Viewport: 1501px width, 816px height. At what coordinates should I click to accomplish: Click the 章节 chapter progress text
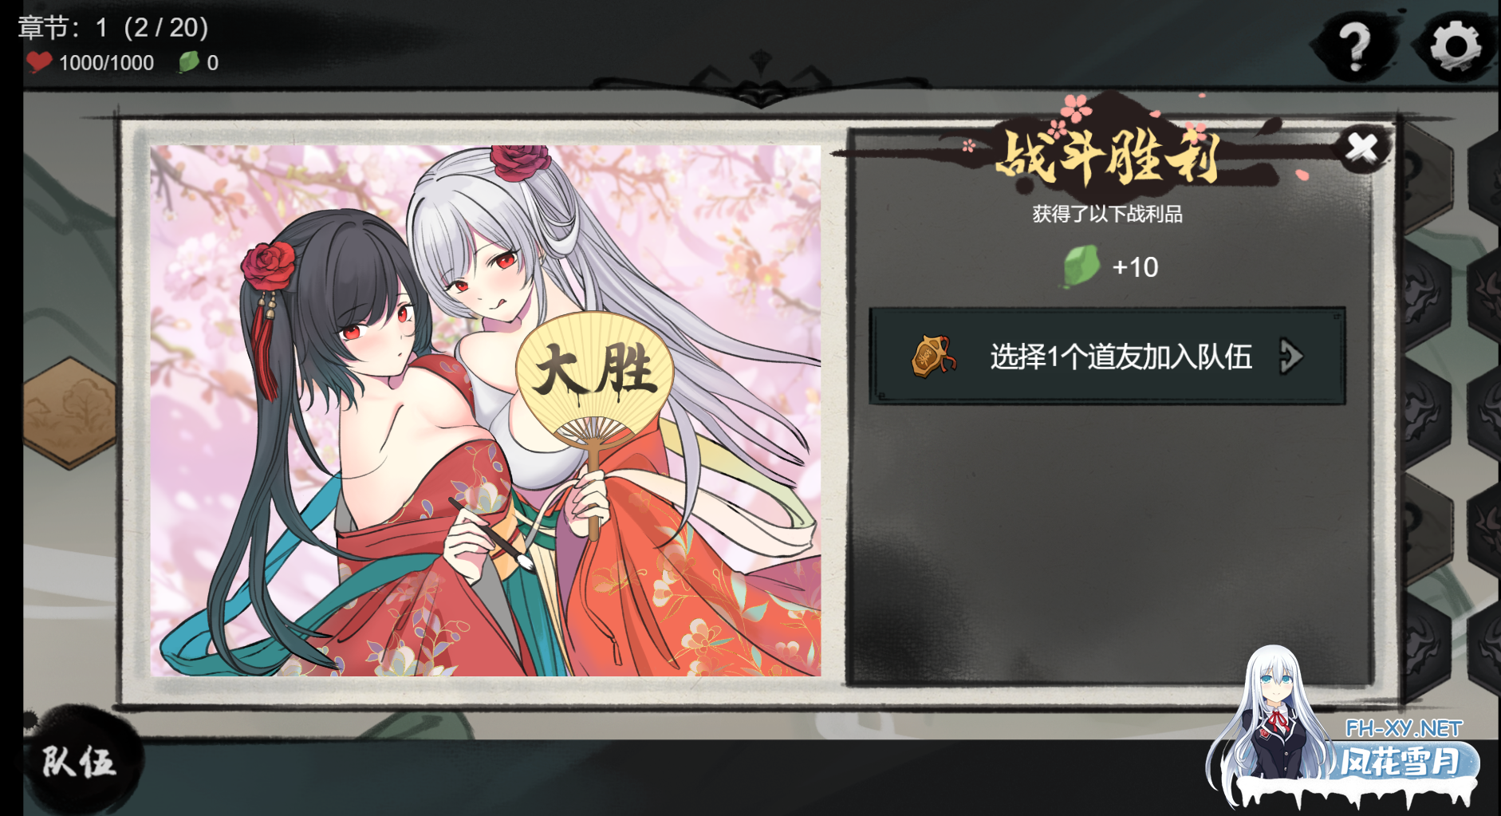point(113,28)
